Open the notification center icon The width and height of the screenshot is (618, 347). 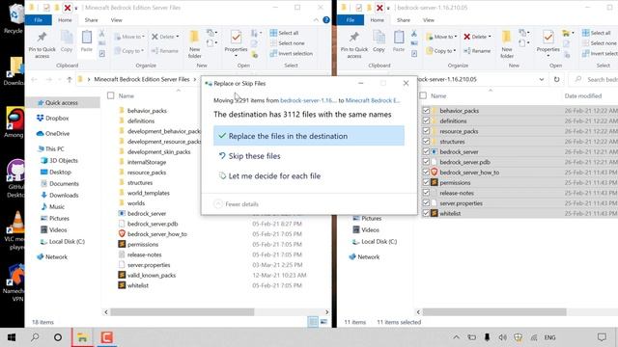pyautogui.click(x=602, y=337)
